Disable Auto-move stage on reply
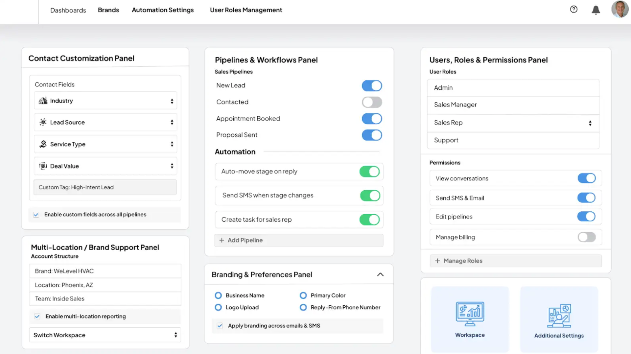Viewport: 631px width, 354px height. pos(369,172)
